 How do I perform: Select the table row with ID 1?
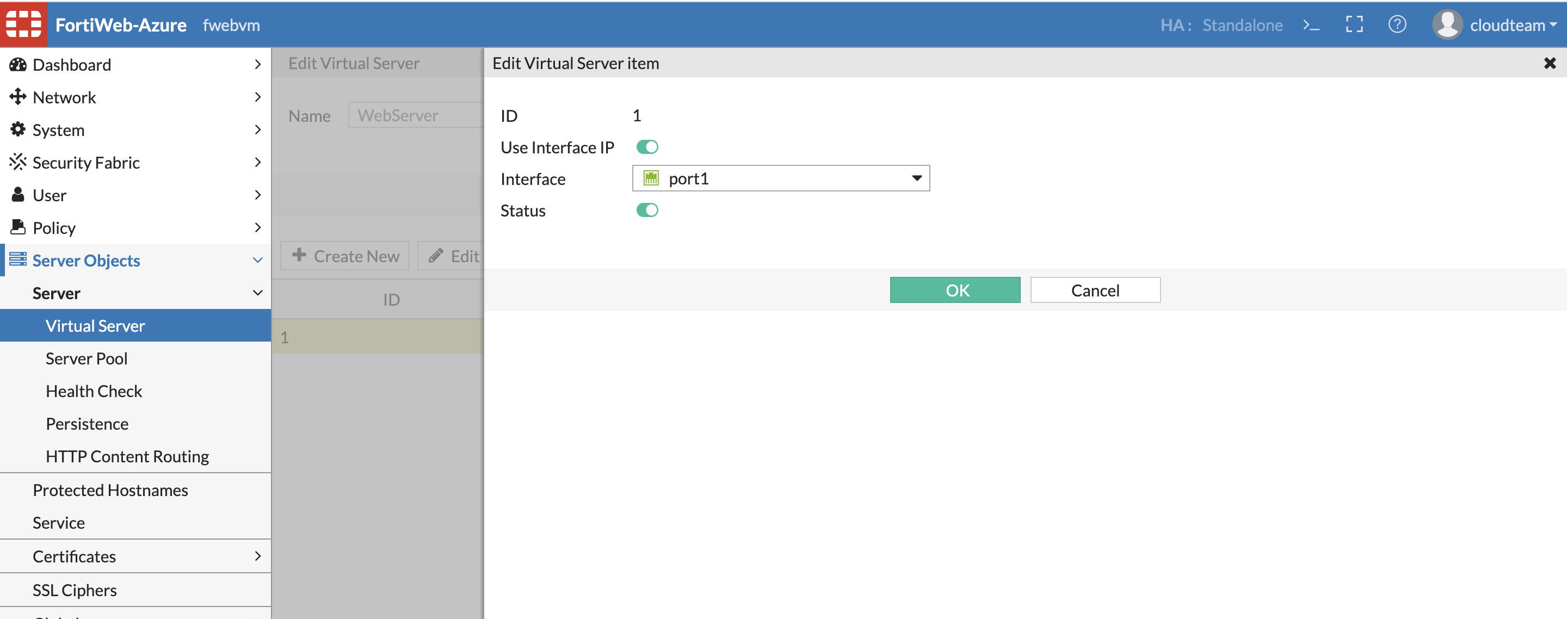pos(377,337)
